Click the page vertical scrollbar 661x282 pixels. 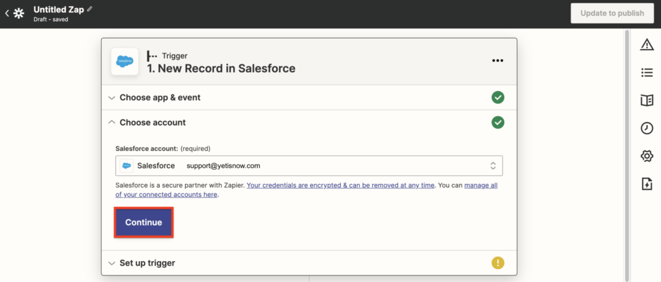click(x=627, y=155)
